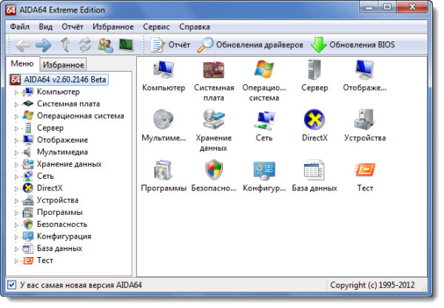The height and width of the screenshot is (308, 444).
Task: Open the Безопасность shield icon
Action: [213, 171]
